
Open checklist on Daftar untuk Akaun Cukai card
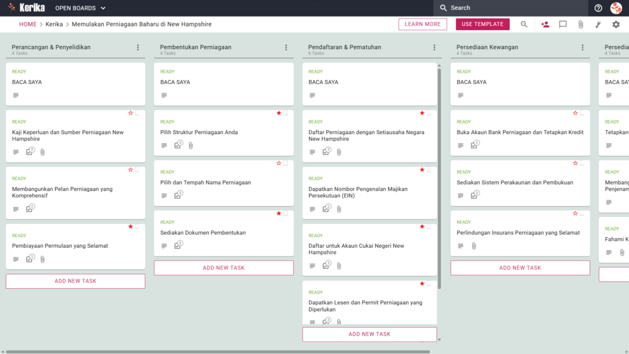[327, 265]
